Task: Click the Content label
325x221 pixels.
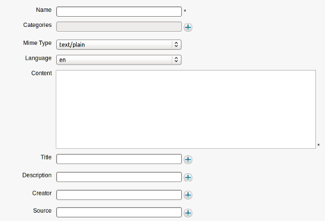Action: pos(41,73)
